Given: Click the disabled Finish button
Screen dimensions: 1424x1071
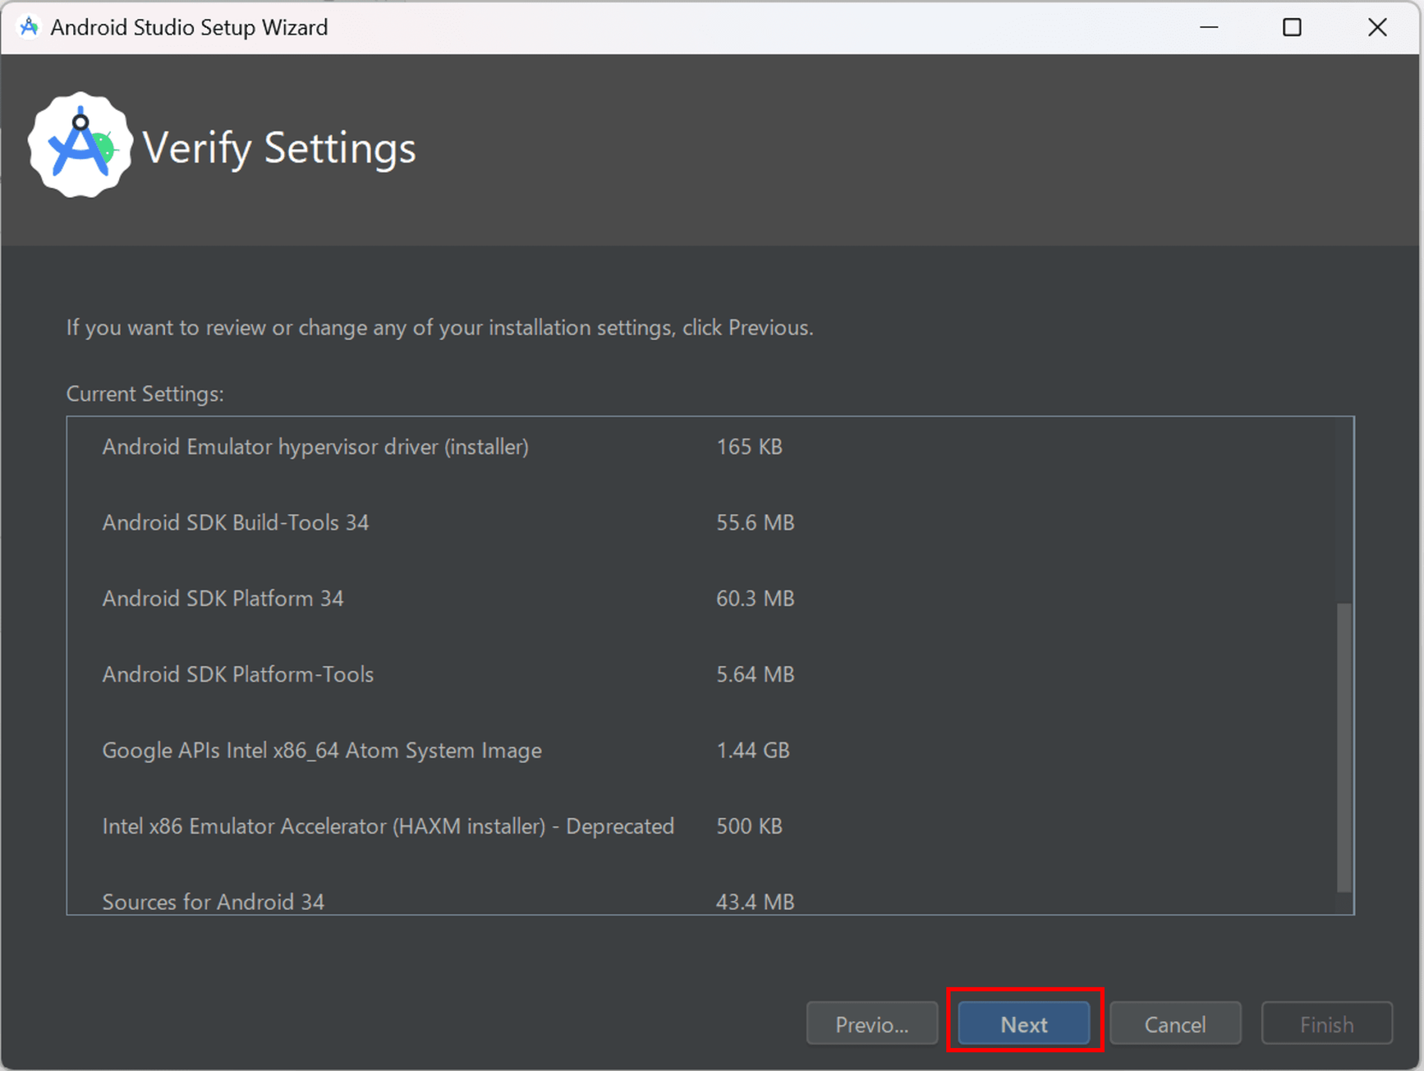Looking at the screenshot, I should (1325, 1023).
